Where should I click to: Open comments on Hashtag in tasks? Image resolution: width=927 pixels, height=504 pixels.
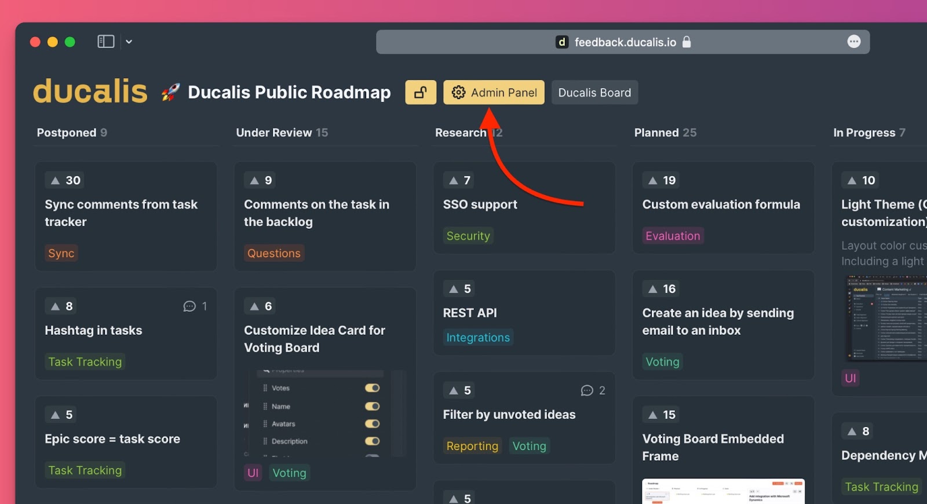[195, 306]
